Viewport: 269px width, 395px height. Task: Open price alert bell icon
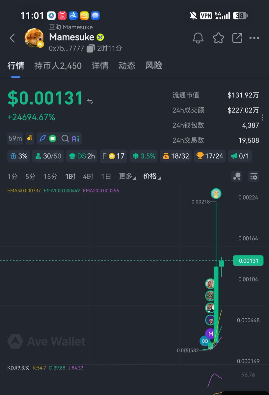[198, 38]
